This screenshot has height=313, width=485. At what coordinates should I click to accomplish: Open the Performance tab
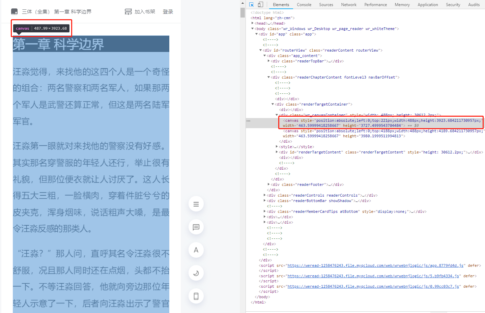click(376, 5)
